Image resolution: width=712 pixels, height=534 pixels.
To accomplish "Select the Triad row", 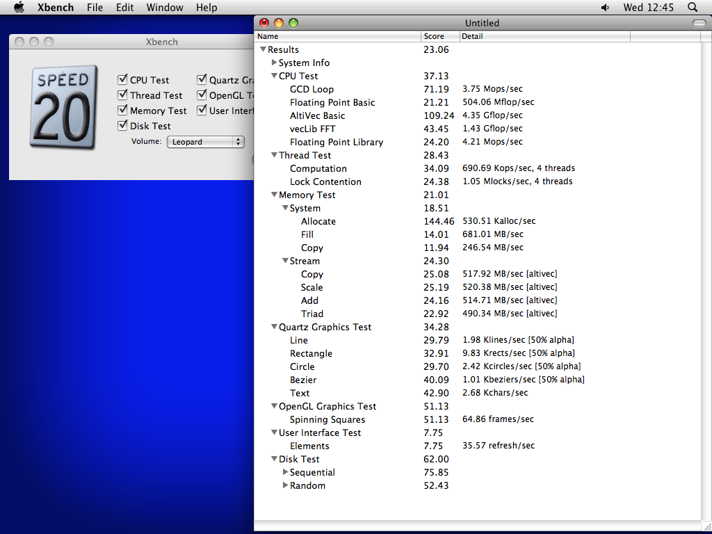I will 477,314.
